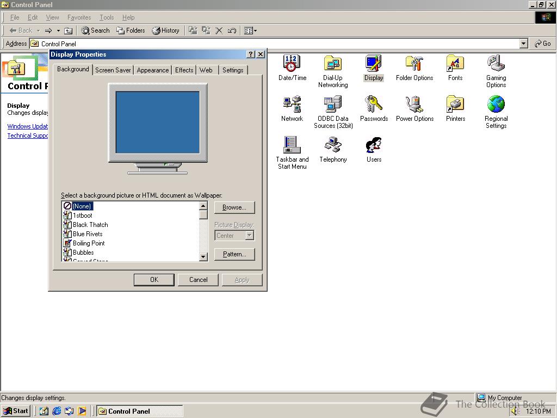Image resolution: width=557 pixels, height=418 pixels.
Task: Open the Date/Time control panel icon
Action: point(292,67)
